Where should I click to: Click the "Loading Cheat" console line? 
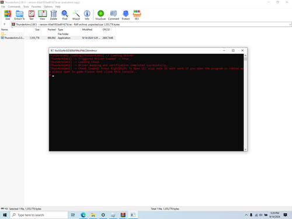[x=74, y=62]
